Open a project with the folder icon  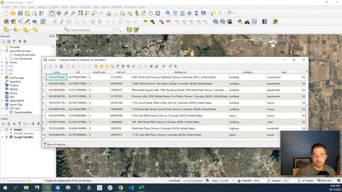[13, 13]
